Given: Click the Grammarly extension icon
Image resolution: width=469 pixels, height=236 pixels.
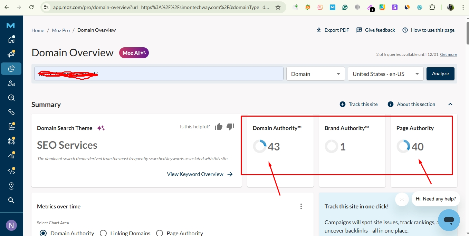Looking at the screenshot, I should point(345,7).
